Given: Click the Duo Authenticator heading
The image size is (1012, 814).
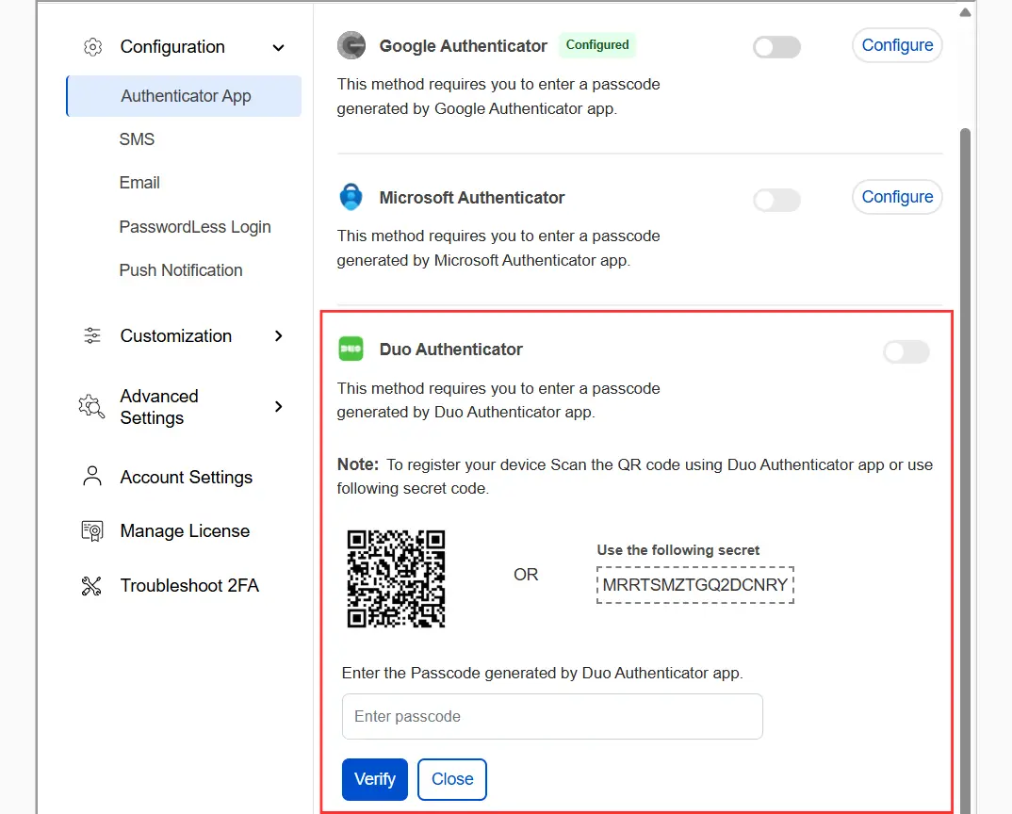Looking at the screenshot, I should [450, 350].
